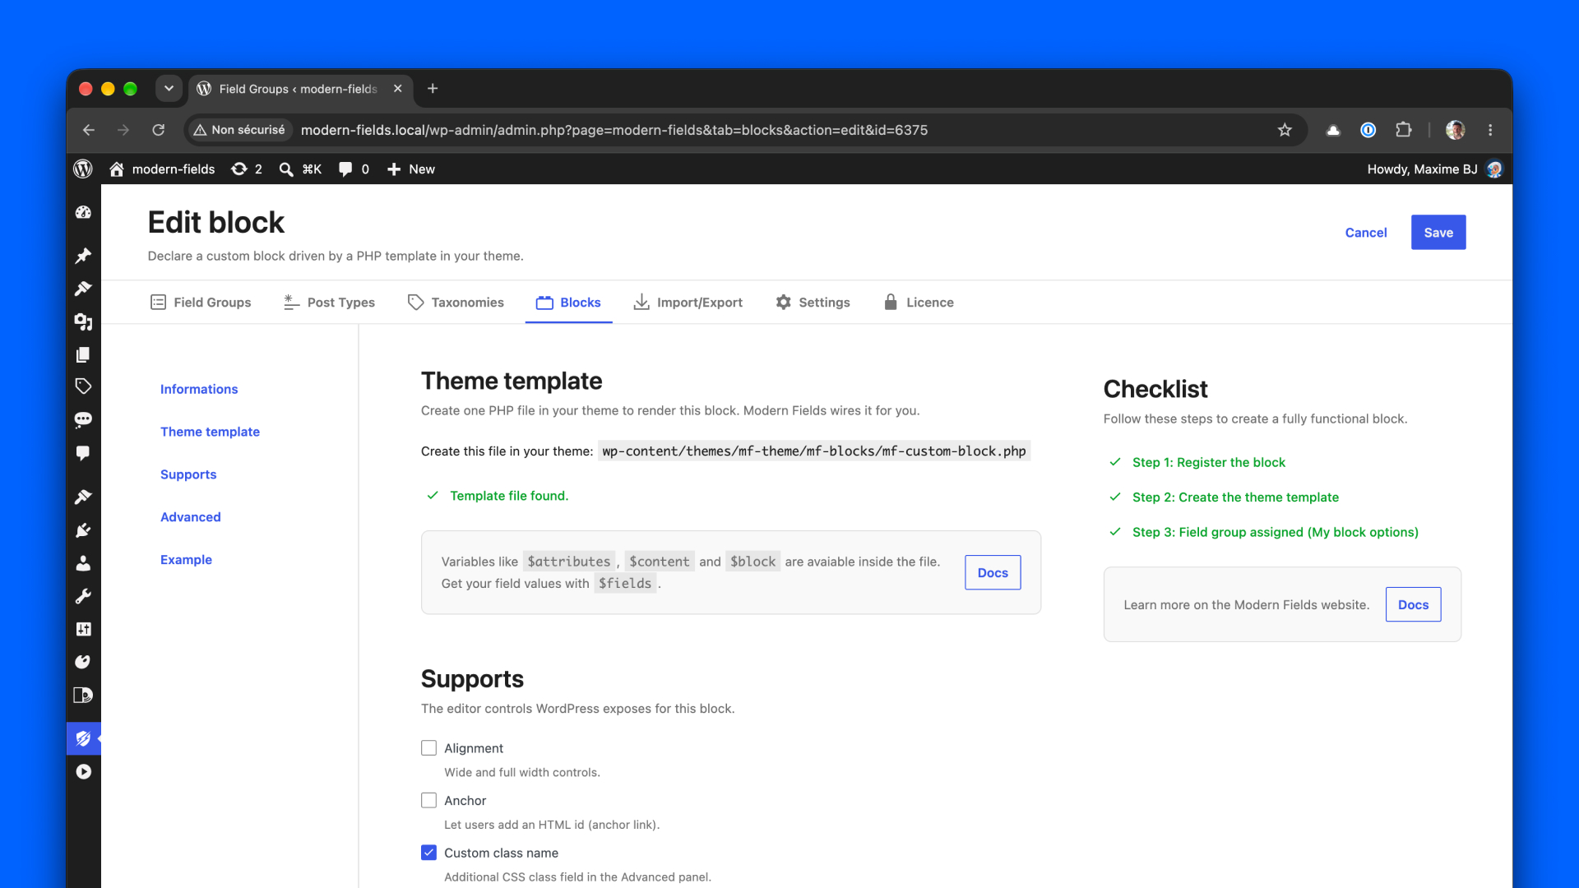Click the 1Password extension icon
The height and width of the screenshot is (888, 1579).
tap(1368, 130)
